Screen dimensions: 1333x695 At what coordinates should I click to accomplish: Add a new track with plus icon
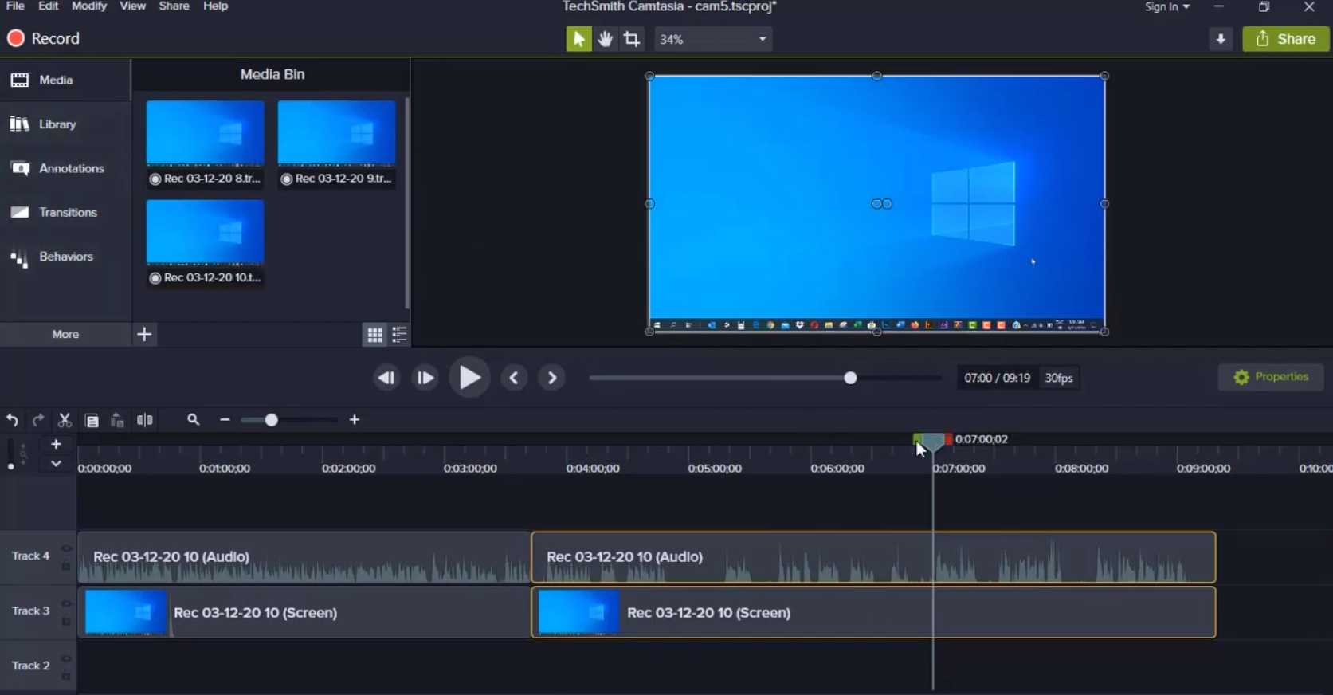coord(56,444)
